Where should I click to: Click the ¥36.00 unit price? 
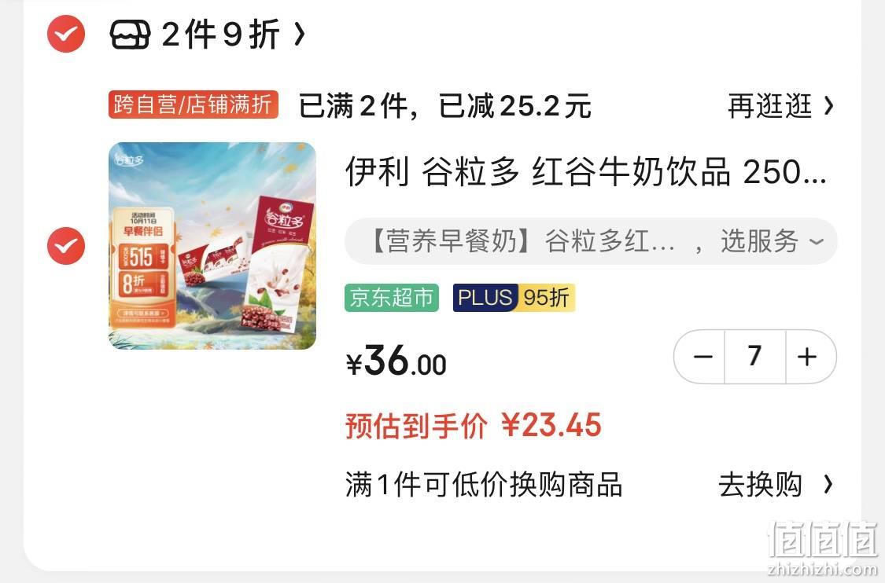click(x=396, y=361)
